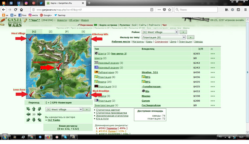Image resolution: width=249 pixels, height=144 pixels.
Task: Open the ГосЭнергоАтом owner link
Action: (151, 105)
